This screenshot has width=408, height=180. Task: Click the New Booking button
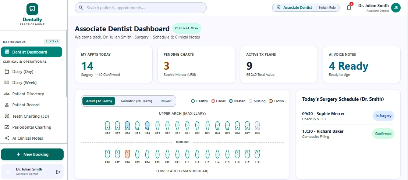32,154
